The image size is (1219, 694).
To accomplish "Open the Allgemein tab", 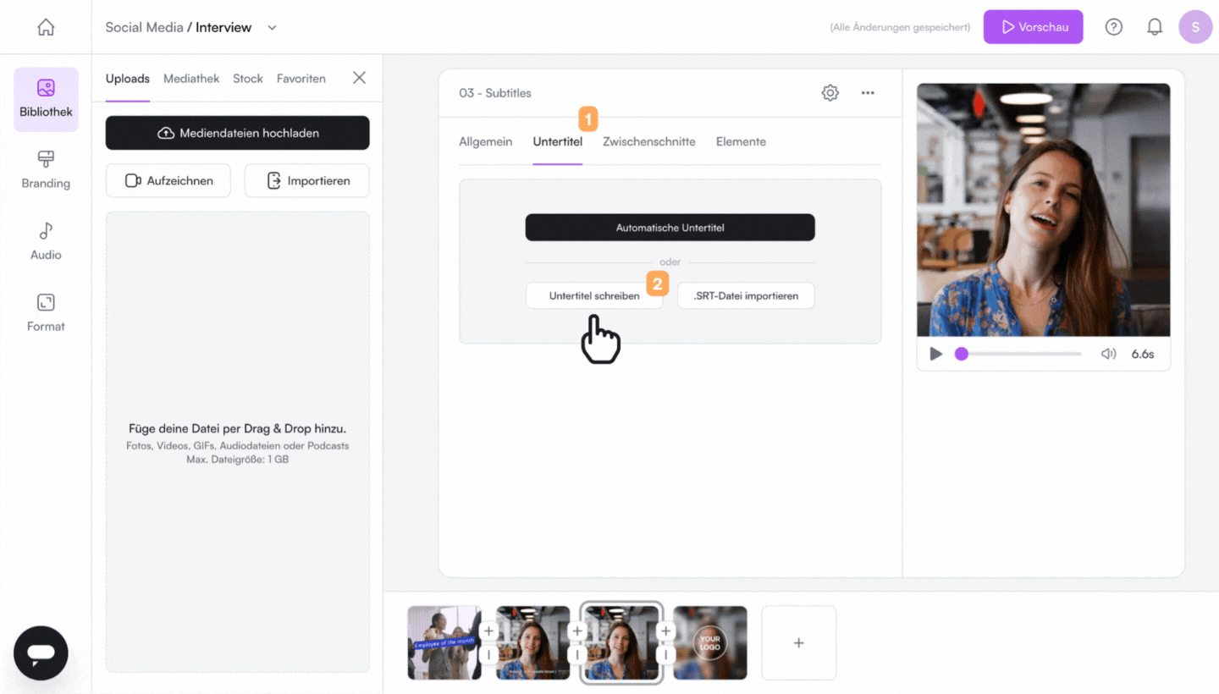I will [486, 142].
